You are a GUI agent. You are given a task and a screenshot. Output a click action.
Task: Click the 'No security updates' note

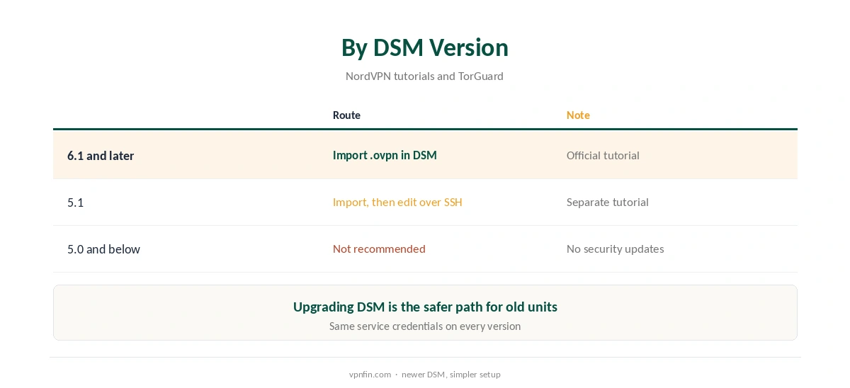coord(615,249)
